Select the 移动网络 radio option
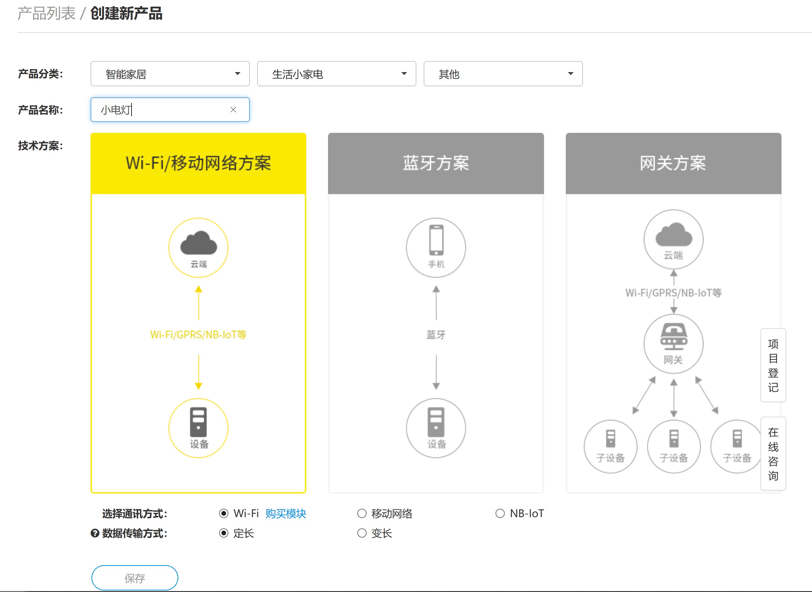Image resolution: width=812 pixels, height=592 pixels. pos(362,514)
